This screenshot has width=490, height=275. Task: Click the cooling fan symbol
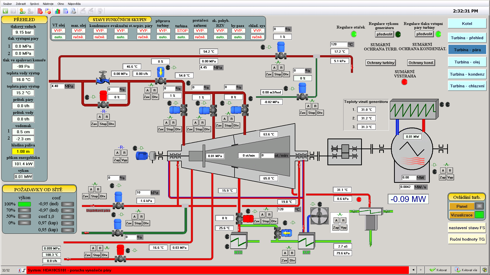pyautogui.click(x=319, y=216)
